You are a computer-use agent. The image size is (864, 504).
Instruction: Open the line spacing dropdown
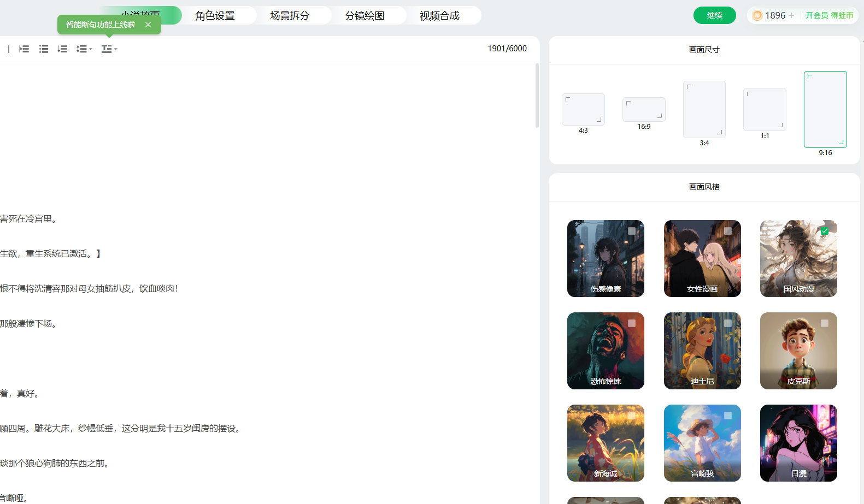[x=84, y=49]
